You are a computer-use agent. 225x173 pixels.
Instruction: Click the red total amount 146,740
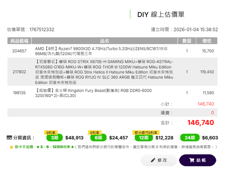(x=201, y=123)
